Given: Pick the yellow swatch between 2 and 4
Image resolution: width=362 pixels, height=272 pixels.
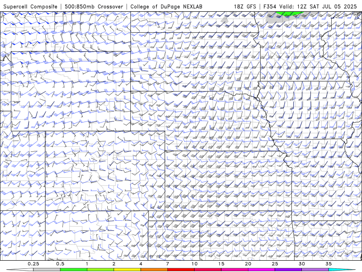Looking at the screenshot, I should pyautogui.click(x=127, y=270).
